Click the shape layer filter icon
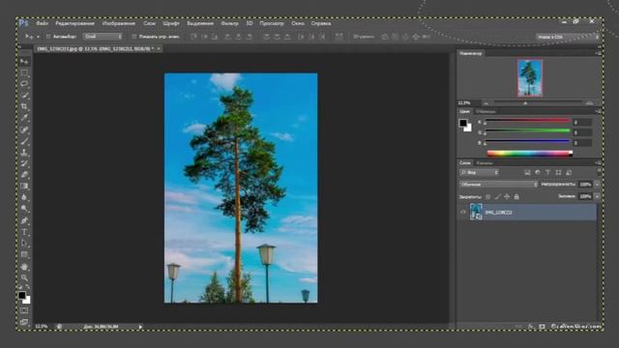Screen dimensions: 619x348 pyautogui.click(x=558, y=172)
